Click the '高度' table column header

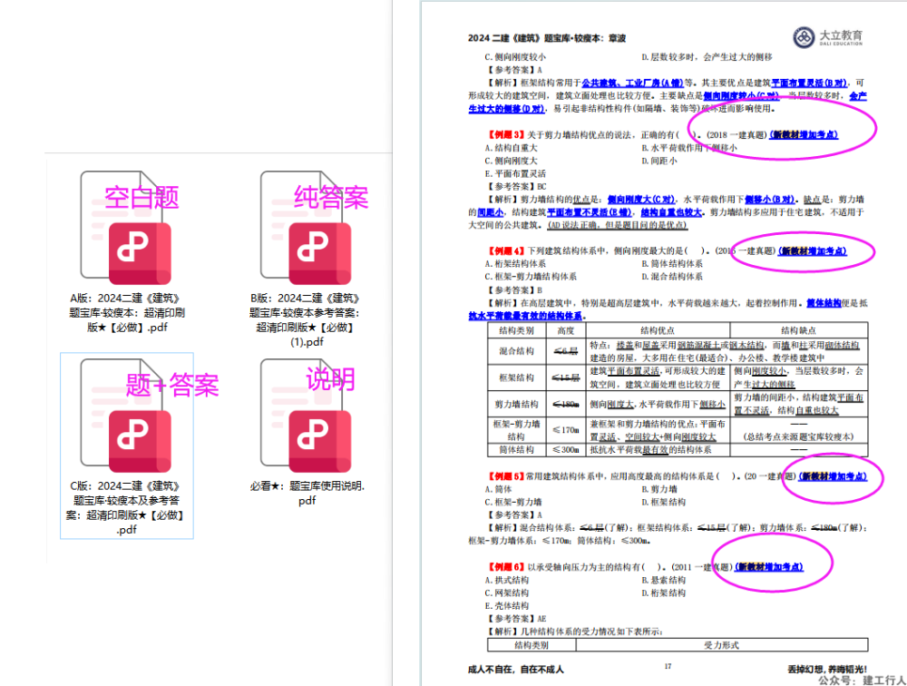coord(566,330)
